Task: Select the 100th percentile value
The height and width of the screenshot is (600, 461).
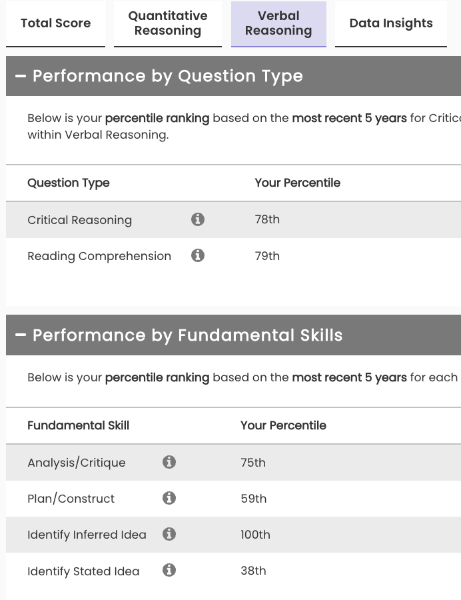Action: [x=256, y=535]
